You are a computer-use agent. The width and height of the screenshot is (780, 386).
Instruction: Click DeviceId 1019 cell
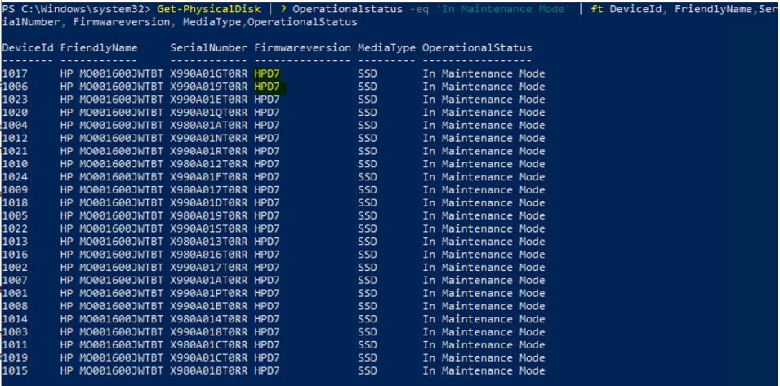(x=15, y=357)
